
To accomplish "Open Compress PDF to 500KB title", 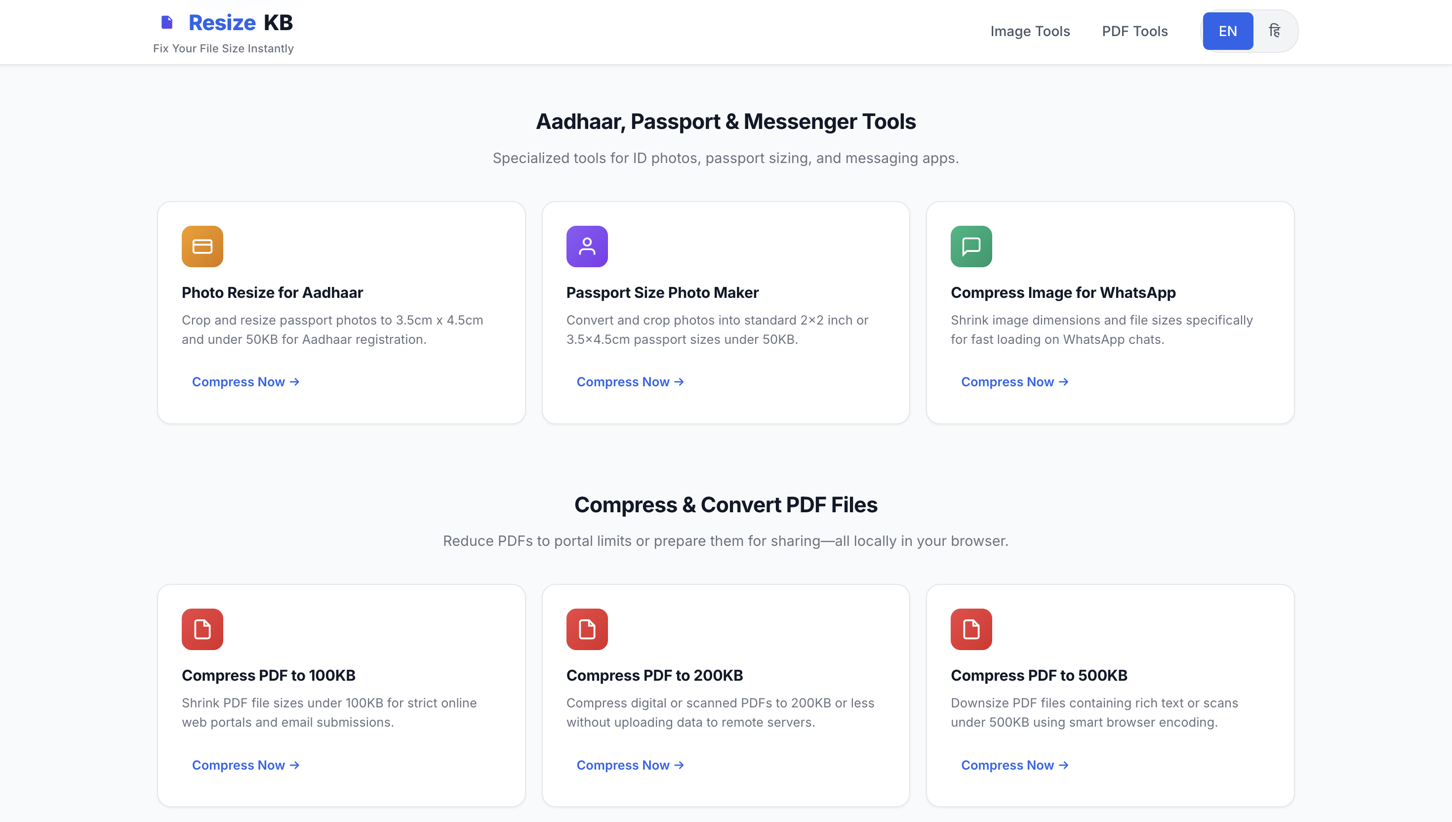I will (x=1039, y=675).
